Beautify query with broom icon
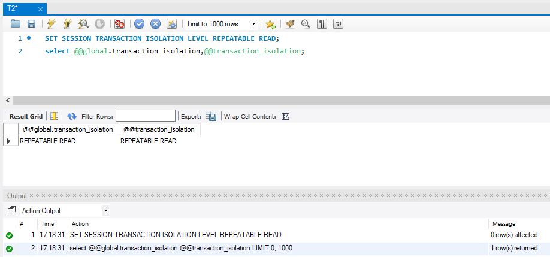Image resolution: width=550 pixels, height=257 pixels. (290, 24)
